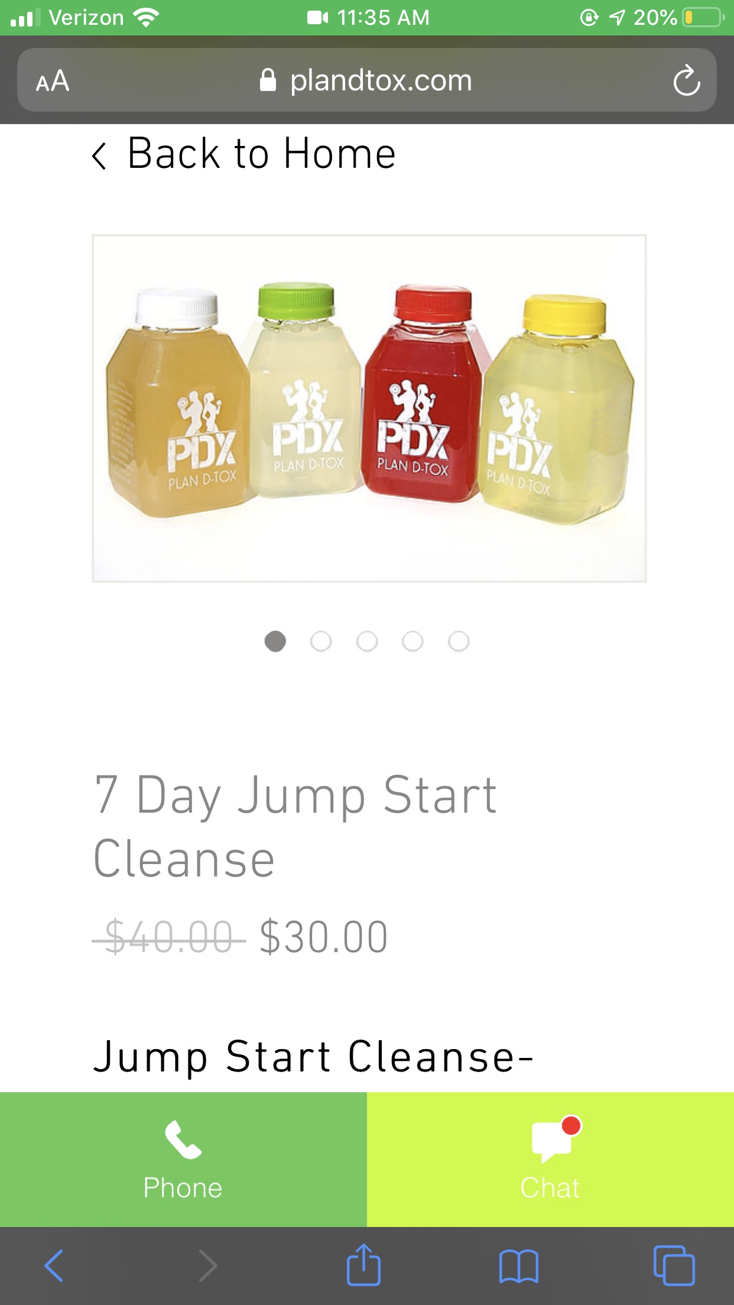This screenshot has width=734, height=1305.
Task: Tap the back chevron beside Back to Home
Action: [x=99, y=156]
